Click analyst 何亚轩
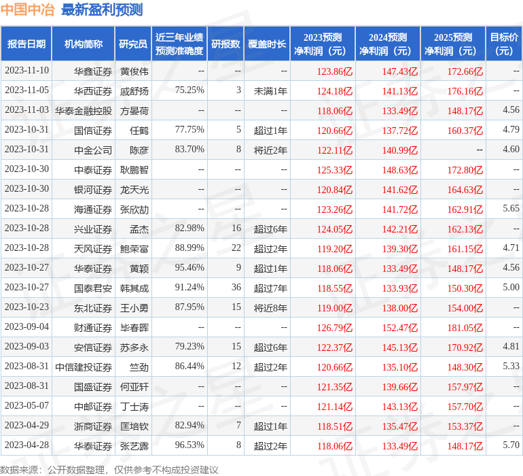 click(x=134, y=387)
